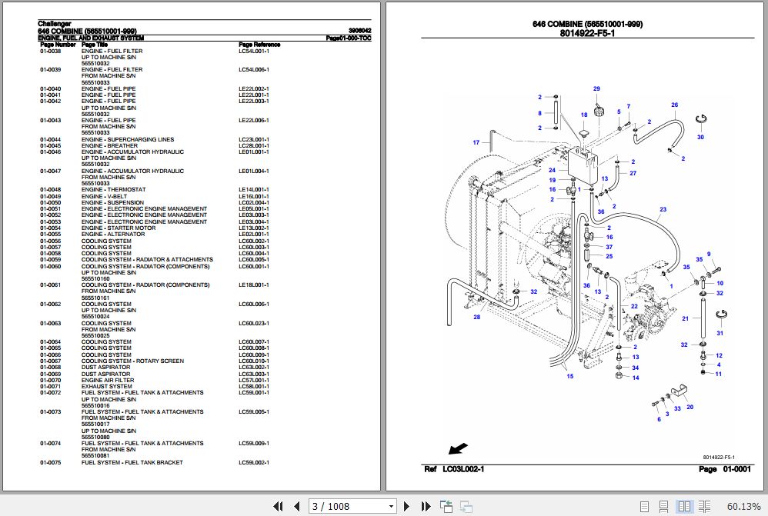The width and height of the screenshot is (768, 516).
Task: Enable continuous scrolling page mode
Action: point(663,506)
